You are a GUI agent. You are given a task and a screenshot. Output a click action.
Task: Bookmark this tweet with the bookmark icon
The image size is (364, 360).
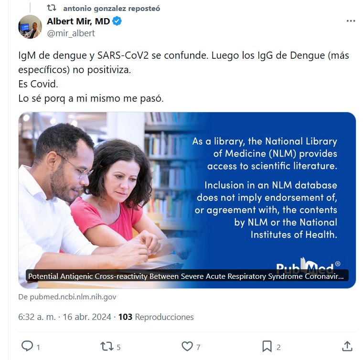pyautogui.click(x=267, y=346)
